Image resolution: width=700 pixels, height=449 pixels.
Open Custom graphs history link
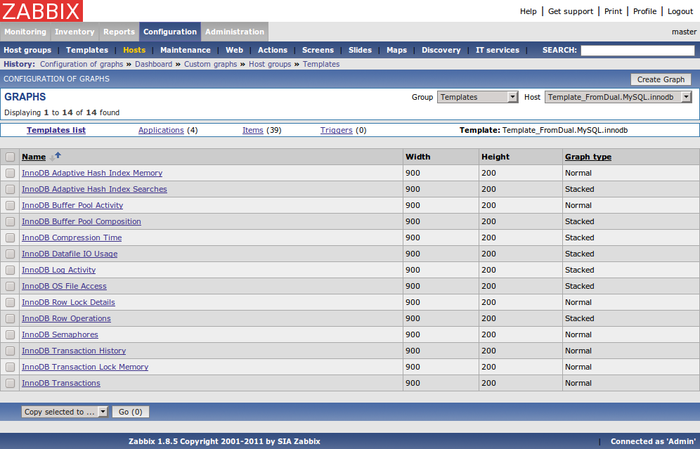211,64
